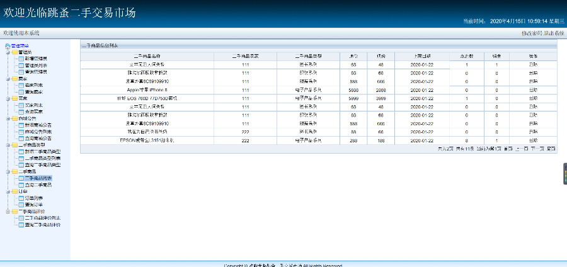Collapse the 商城公告 tree node
The width and height of the screenshot is (567, 267).
[x=8, y=118]
